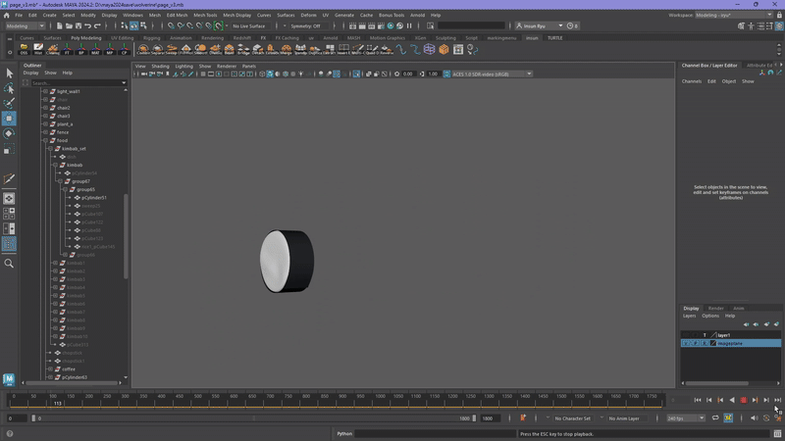Viewport: 785px width, 441px height.
Task: Switch to the TURTLE shelf tab
Action: 554,38
